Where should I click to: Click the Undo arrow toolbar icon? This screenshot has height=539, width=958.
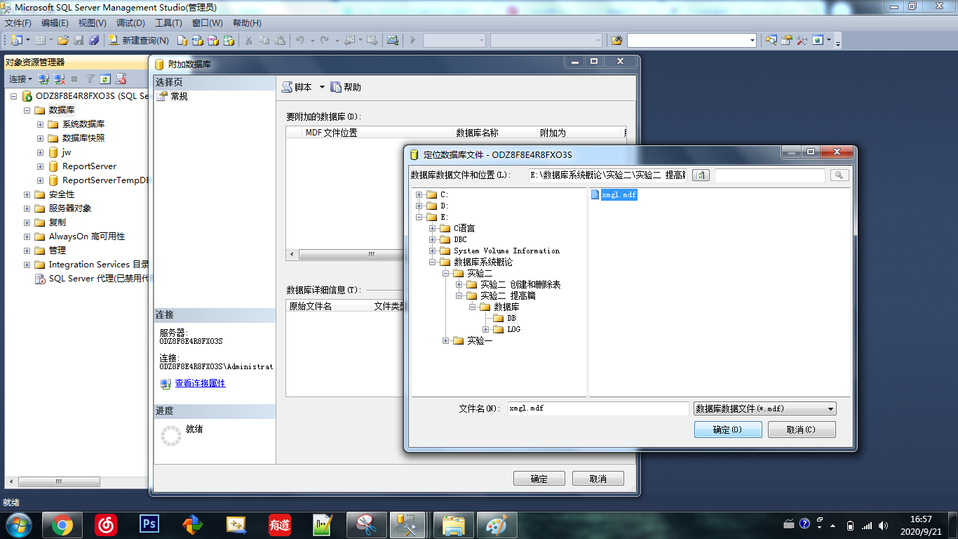pyautogui.click(x=300, y=40)
